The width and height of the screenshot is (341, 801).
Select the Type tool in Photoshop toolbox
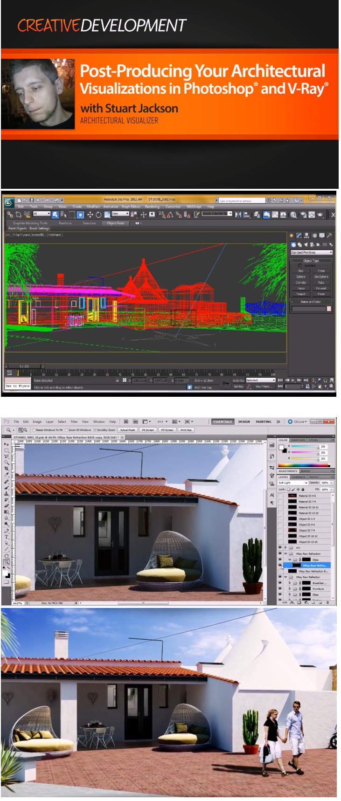pyautogui.click(x=6, y=537)
